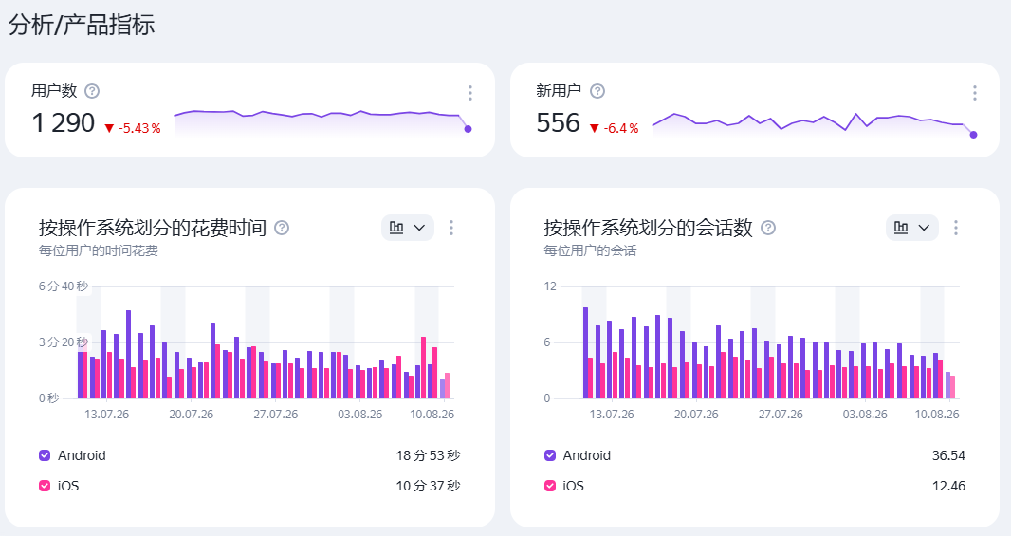Click the 556 new users value
This screenshot has width=1011, height=536.
[559, 122]
